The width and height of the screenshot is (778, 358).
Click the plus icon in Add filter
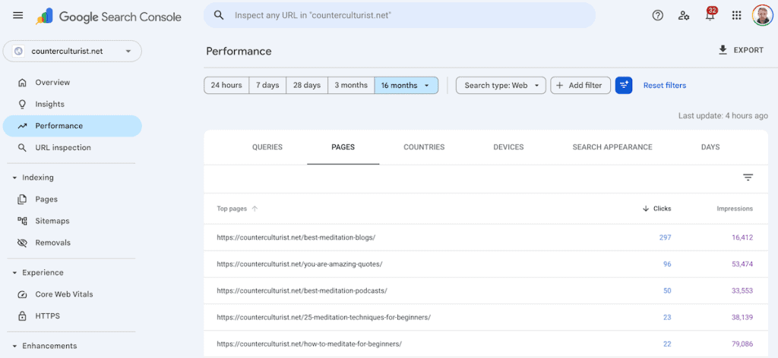(559, 85)
